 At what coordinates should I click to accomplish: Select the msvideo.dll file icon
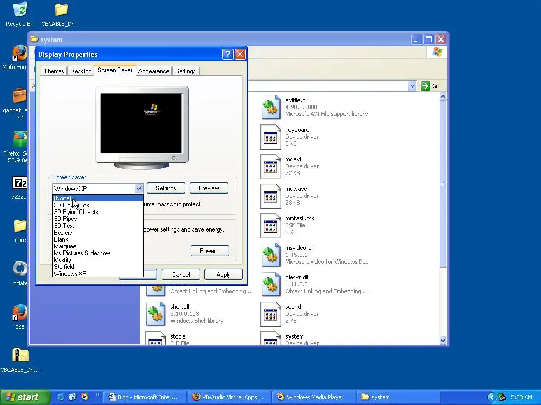point(270,255)
